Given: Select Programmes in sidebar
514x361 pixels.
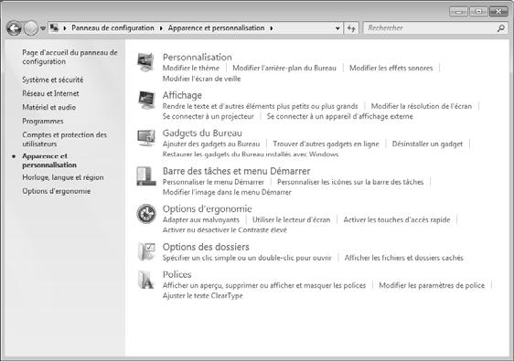Looking at the screenshot, I should click(43, 121).
